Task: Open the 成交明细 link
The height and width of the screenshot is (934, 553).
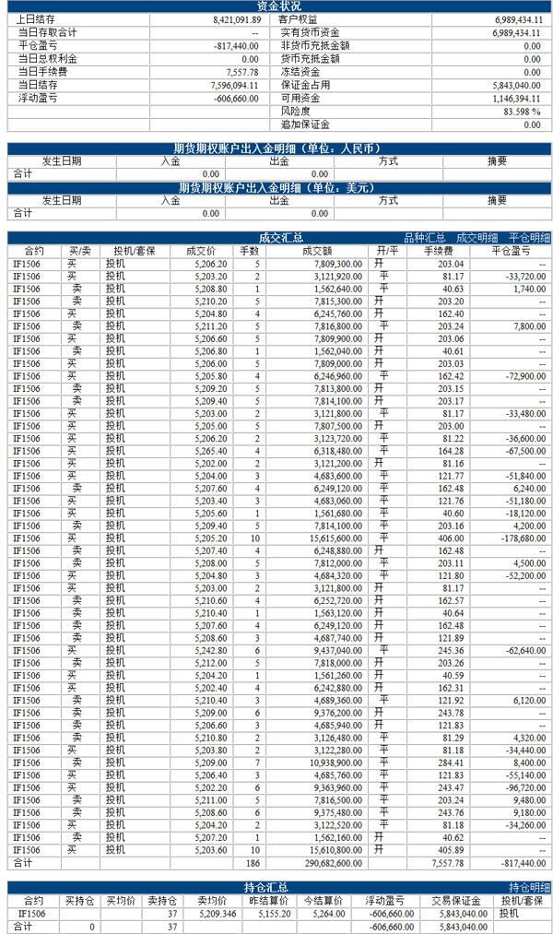Action: pyautogui.click(x=477, y=238)
